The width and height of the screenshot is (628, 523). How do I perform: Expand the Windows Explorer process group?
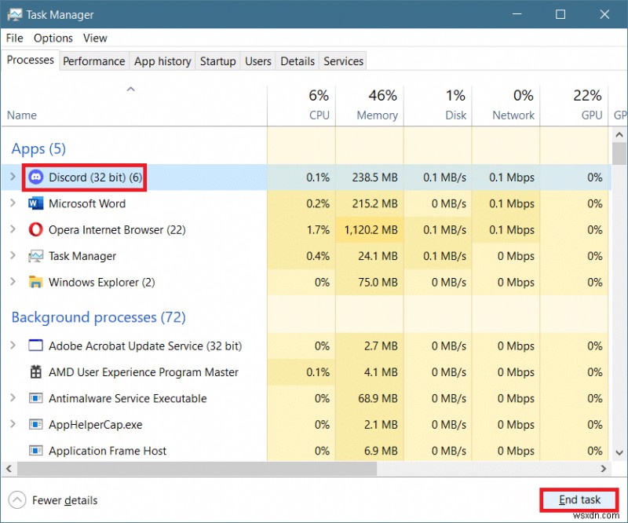pyautogui.click(x=13, y=282)
